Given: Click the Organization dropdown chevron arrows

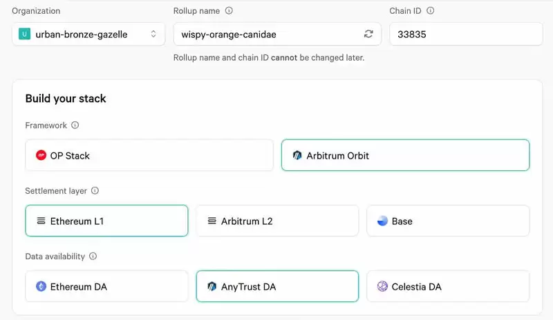Looking at the screenshot, I should [x=153, y=34].
